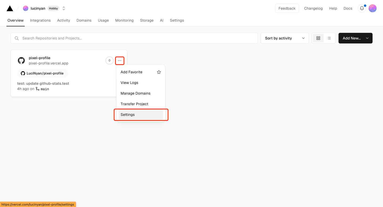The image size is (383, 207).
Task: Switch to the Usage tab
Action: [x=103, y=20]
